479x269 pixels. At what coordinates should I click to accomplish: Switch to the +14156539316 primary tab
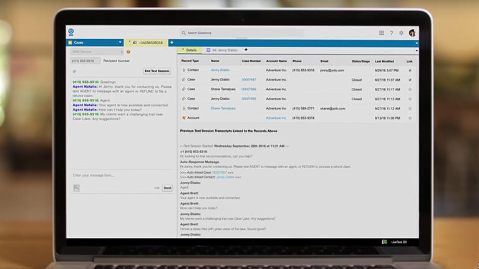[x=146, y=43]
